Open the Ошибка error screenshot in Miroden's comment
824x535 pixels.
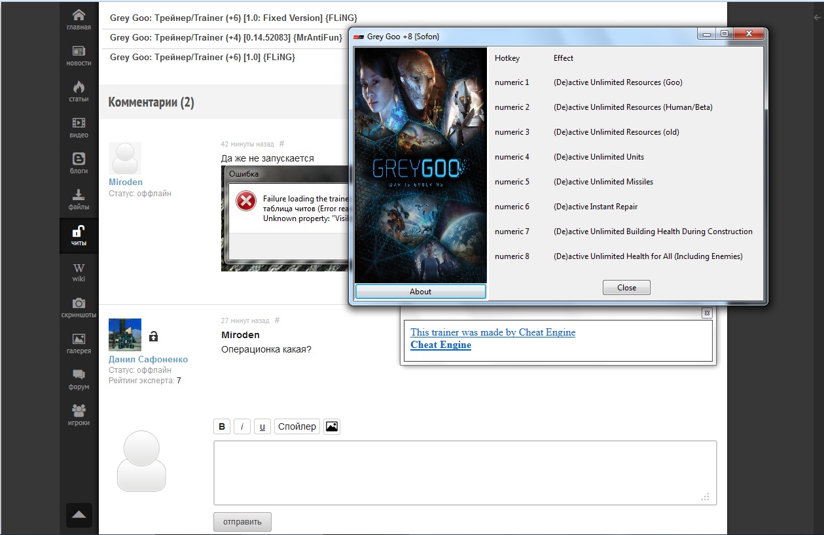pyautogui.click(x=285, y=218)
